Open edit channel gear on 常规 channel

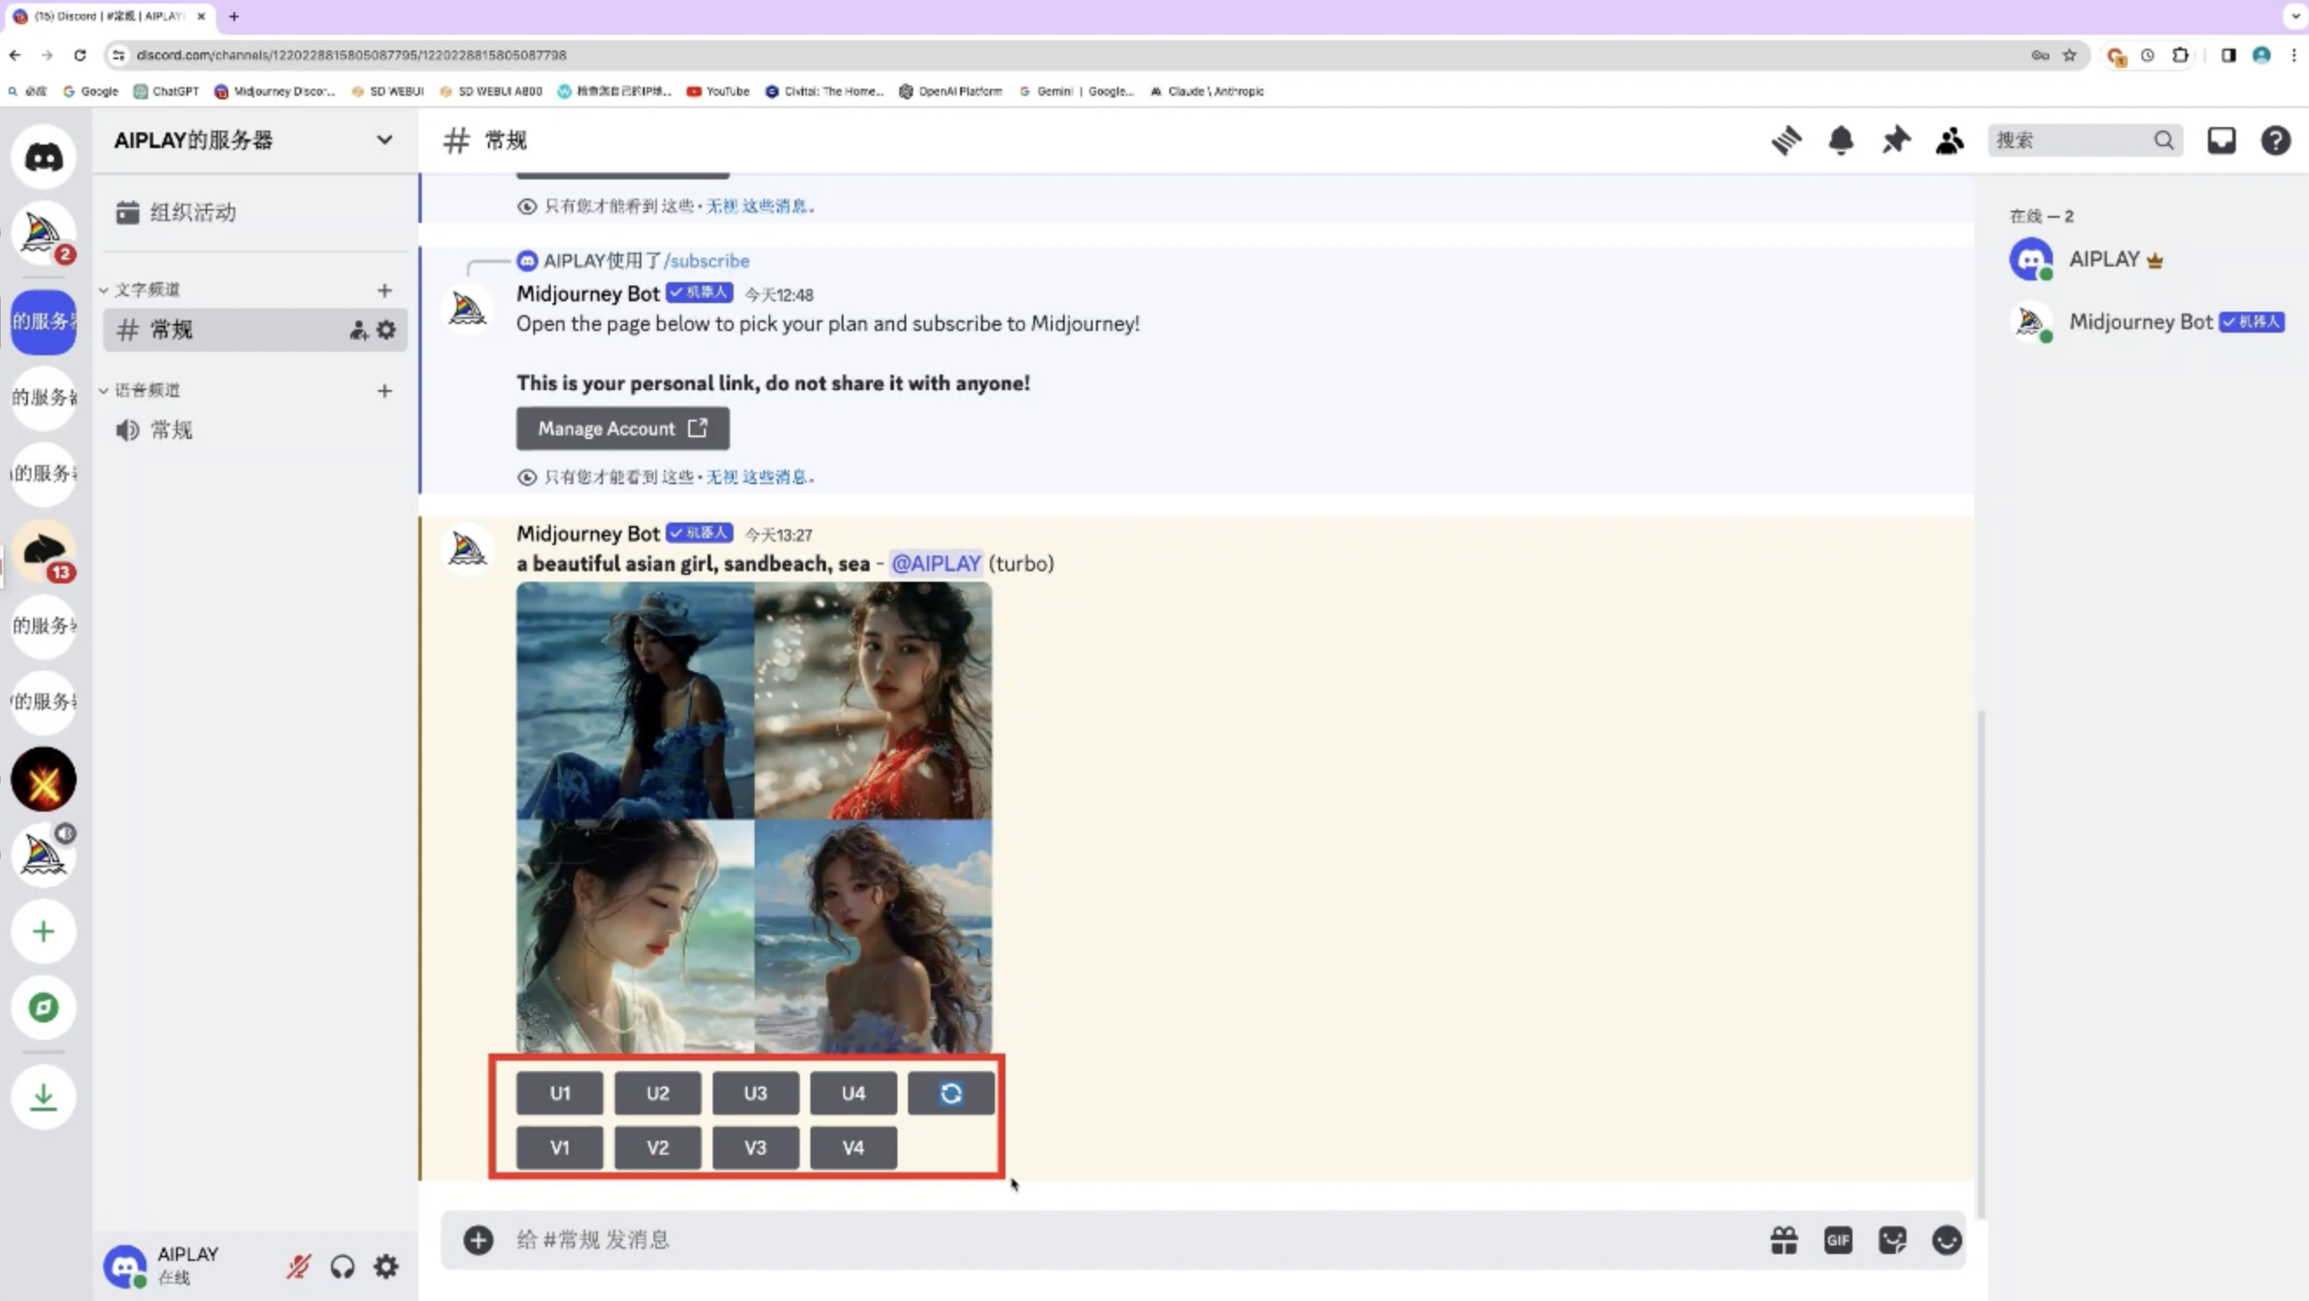coord(386,331)
